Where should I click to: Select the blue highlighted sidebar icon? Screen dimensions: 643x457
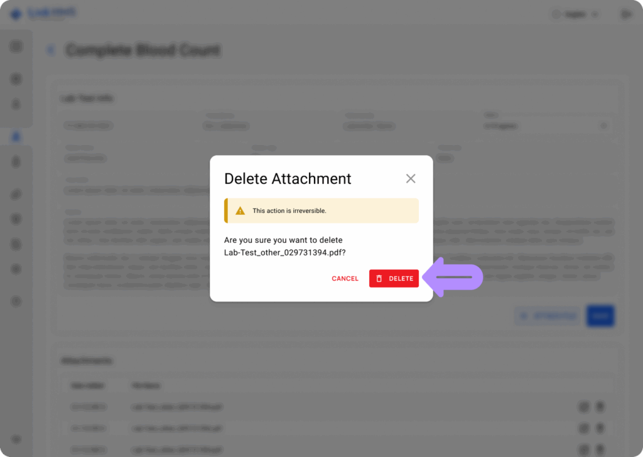(x=16, y=136)
